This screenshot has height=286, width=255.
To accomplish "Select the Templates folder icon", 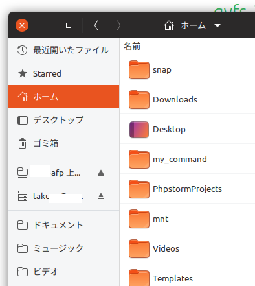I will 139,278.
